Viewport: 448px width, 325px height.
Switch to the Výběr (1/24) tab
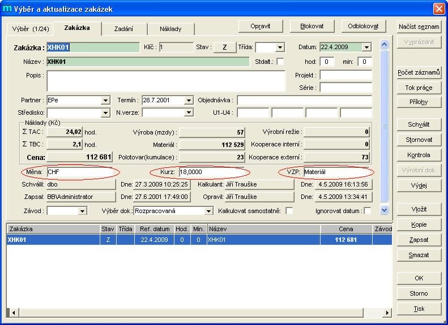tap(31, 29)
